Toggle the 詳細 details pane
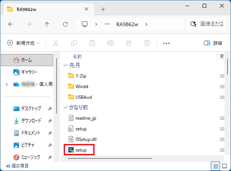This screenshot has width=231, height=171. click(x=213, y=43)
